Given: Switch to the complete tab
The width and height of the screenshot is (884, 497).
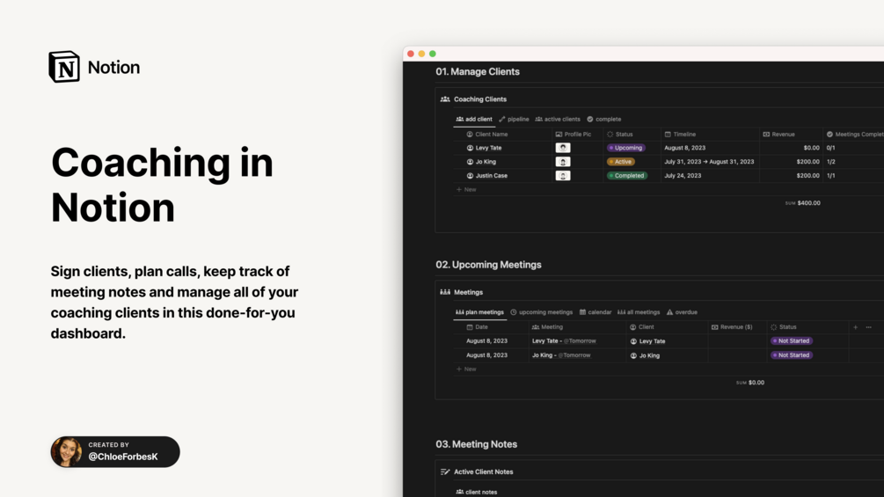Looking at the screenshot, I should click(603, 119).
